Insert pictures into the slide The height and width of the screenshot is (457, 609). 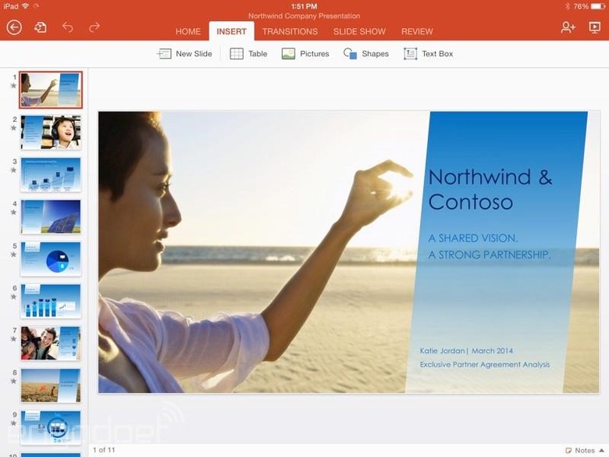pyautogui.click(x=305, y=54)
